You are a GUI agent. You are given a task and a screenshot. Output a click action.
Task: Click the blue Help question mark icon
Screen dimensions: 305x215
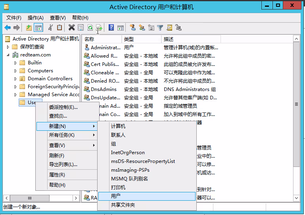(x=111, y=27)
